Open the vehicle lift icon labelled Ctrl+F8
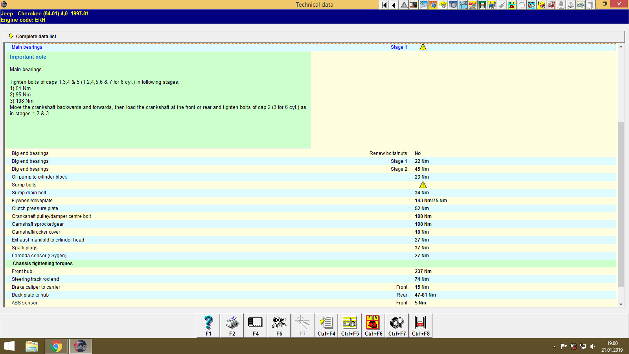Screen dimensions: 629x354 tap(420, 325)
